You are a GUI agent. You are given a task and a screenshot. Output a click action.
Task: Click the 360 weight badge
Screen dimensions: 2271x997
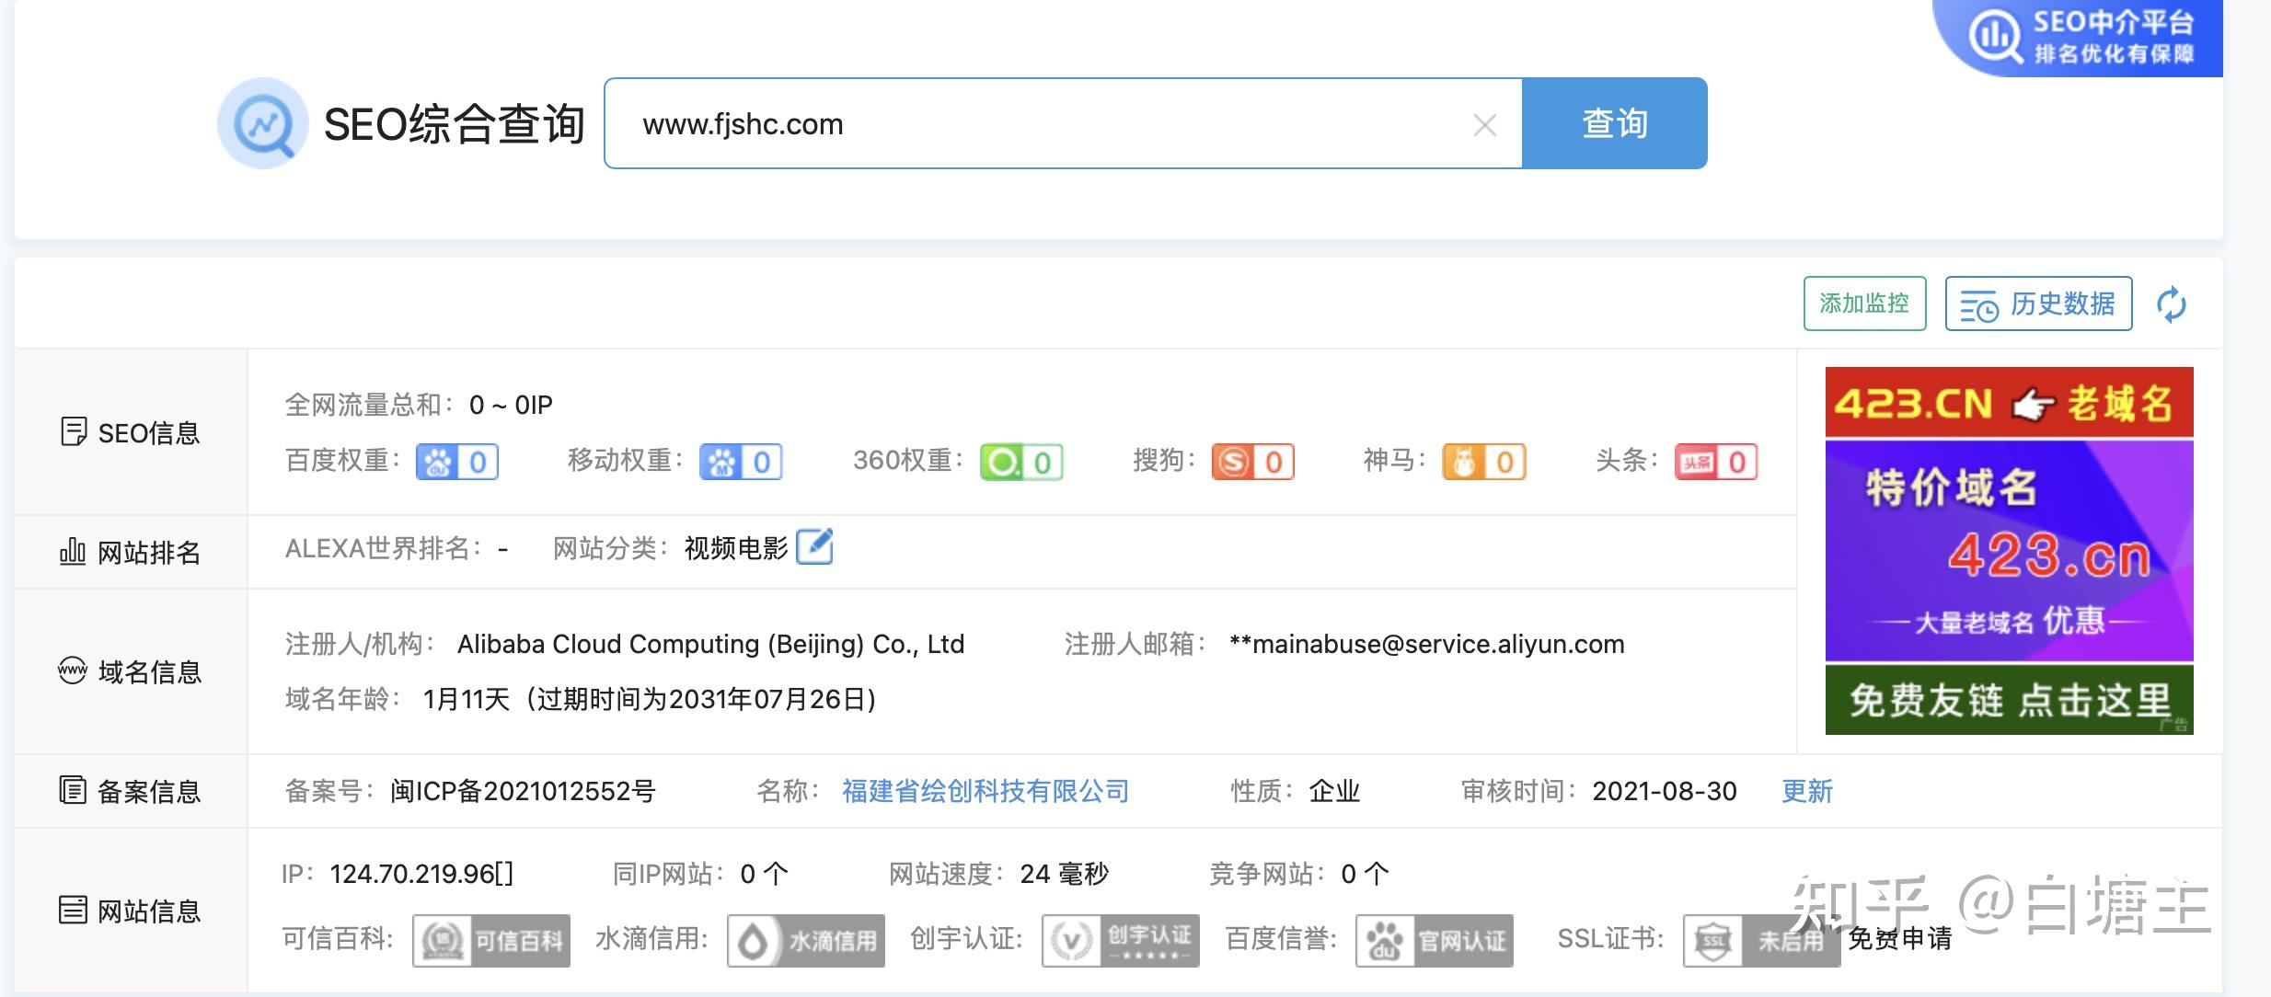[x=1021, y=462]
